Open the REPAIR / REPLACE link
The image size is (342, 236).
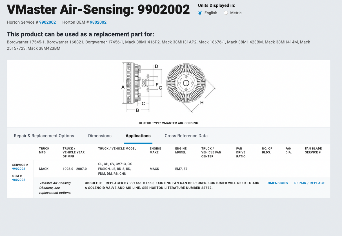point(309,183)
